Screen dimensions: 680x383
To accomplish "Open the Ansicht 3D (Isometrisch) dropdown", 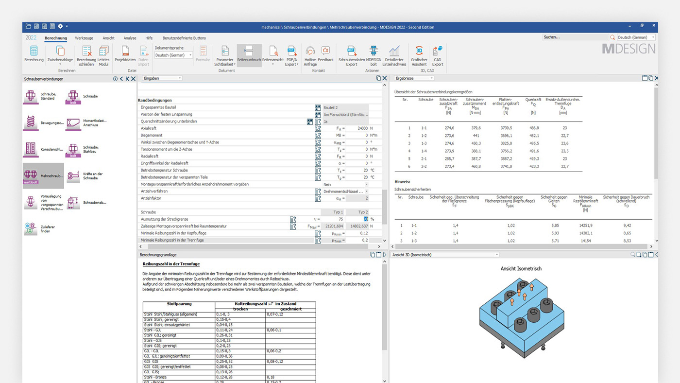I will click(x=445, y=255).
